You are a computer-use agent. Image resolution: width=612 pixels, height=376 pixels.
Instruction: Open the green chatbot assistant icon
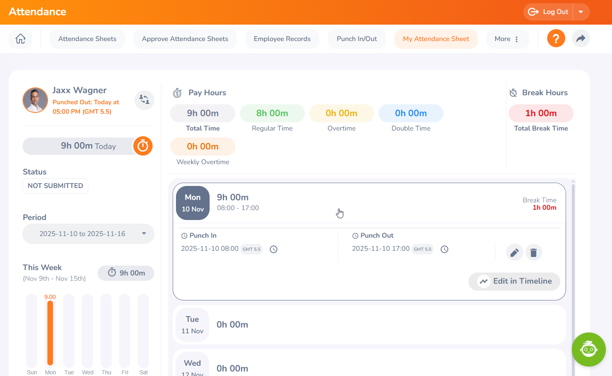pos(588,349)
